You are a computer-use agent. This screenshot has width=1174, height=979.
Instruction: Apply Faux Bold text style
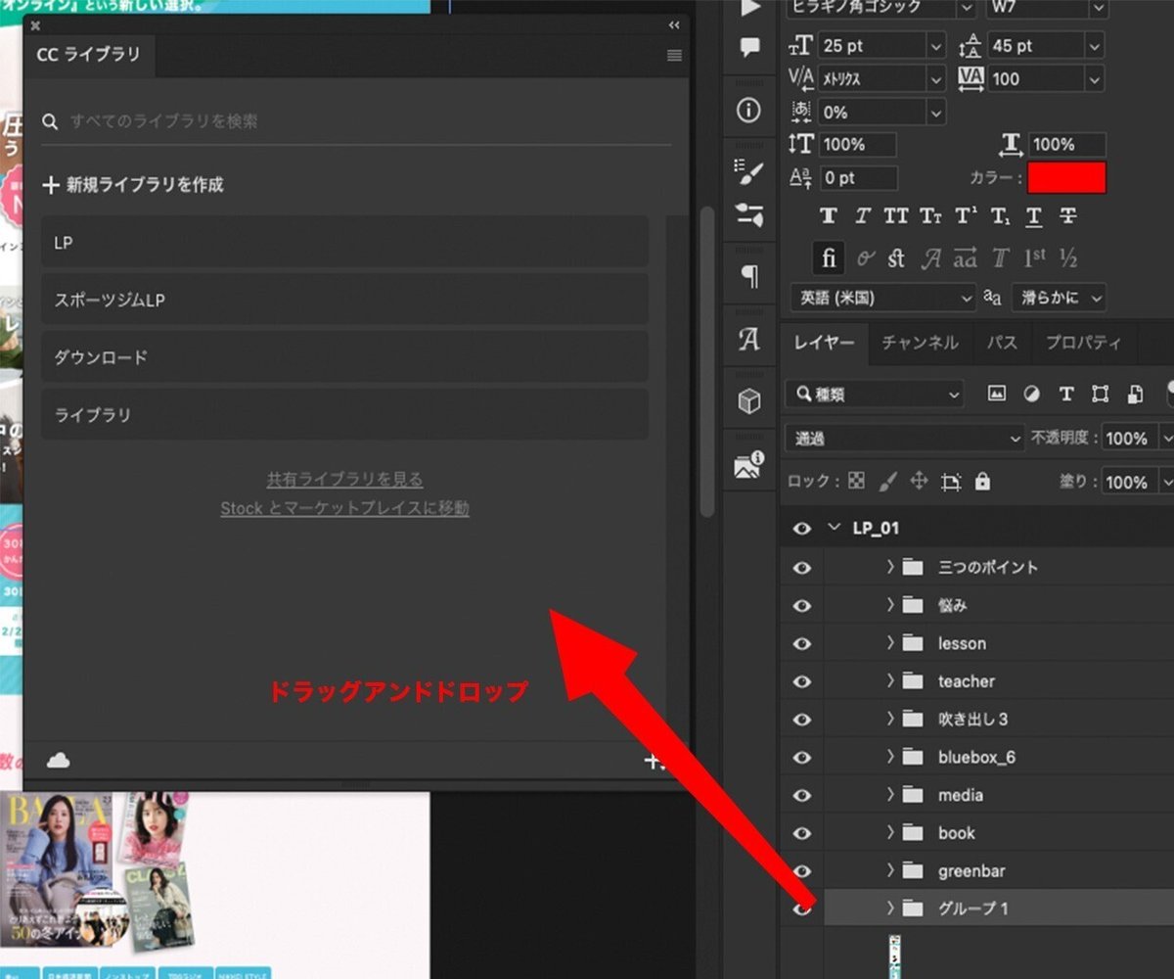(829, 216)
